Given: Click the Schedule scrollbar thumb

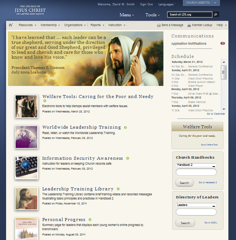Looking at the screenshot, I should click(x=224, y=72).
